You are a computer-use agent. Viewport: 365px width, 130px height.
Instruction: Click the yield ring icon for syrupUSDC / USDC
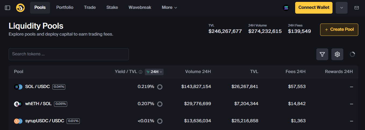tap(160, 121)
